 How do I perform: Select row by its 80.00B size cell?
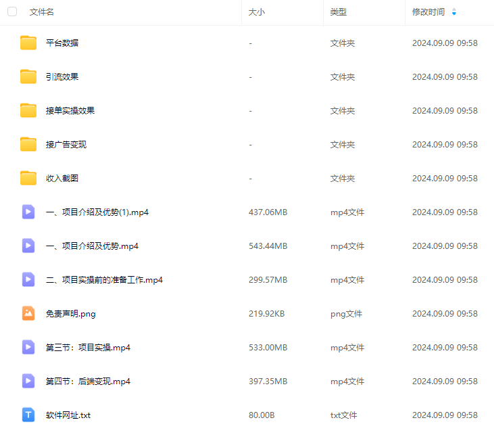[263, 415]
